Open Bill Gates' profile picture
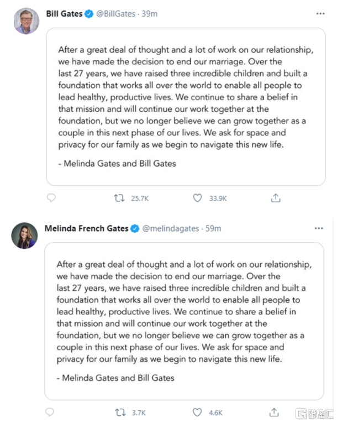This screenshot has height=423, width=337. click(24, 21)
